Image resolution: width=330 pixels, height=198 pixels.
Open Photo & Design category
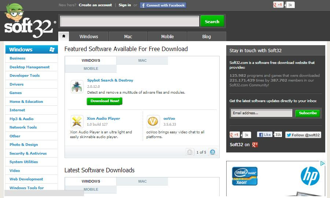pyautogui.click(x=23, y=145)
